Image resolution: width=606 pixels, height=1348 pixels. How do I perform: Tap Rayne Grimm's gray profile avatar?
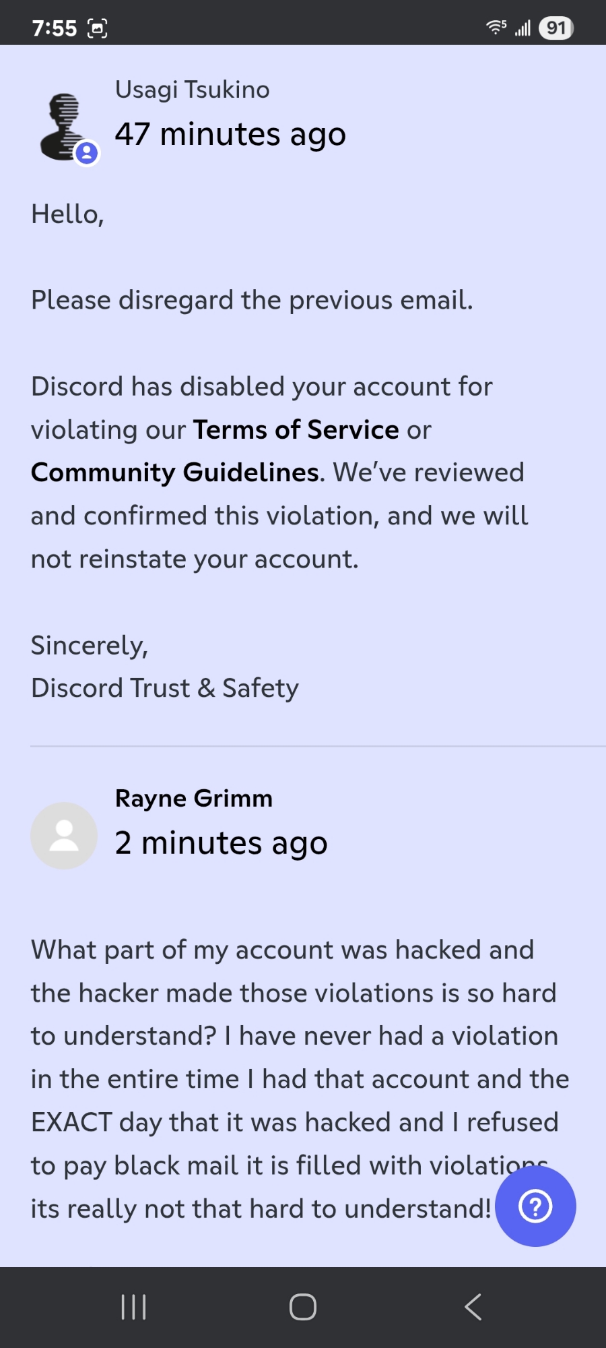coord(64,835)
